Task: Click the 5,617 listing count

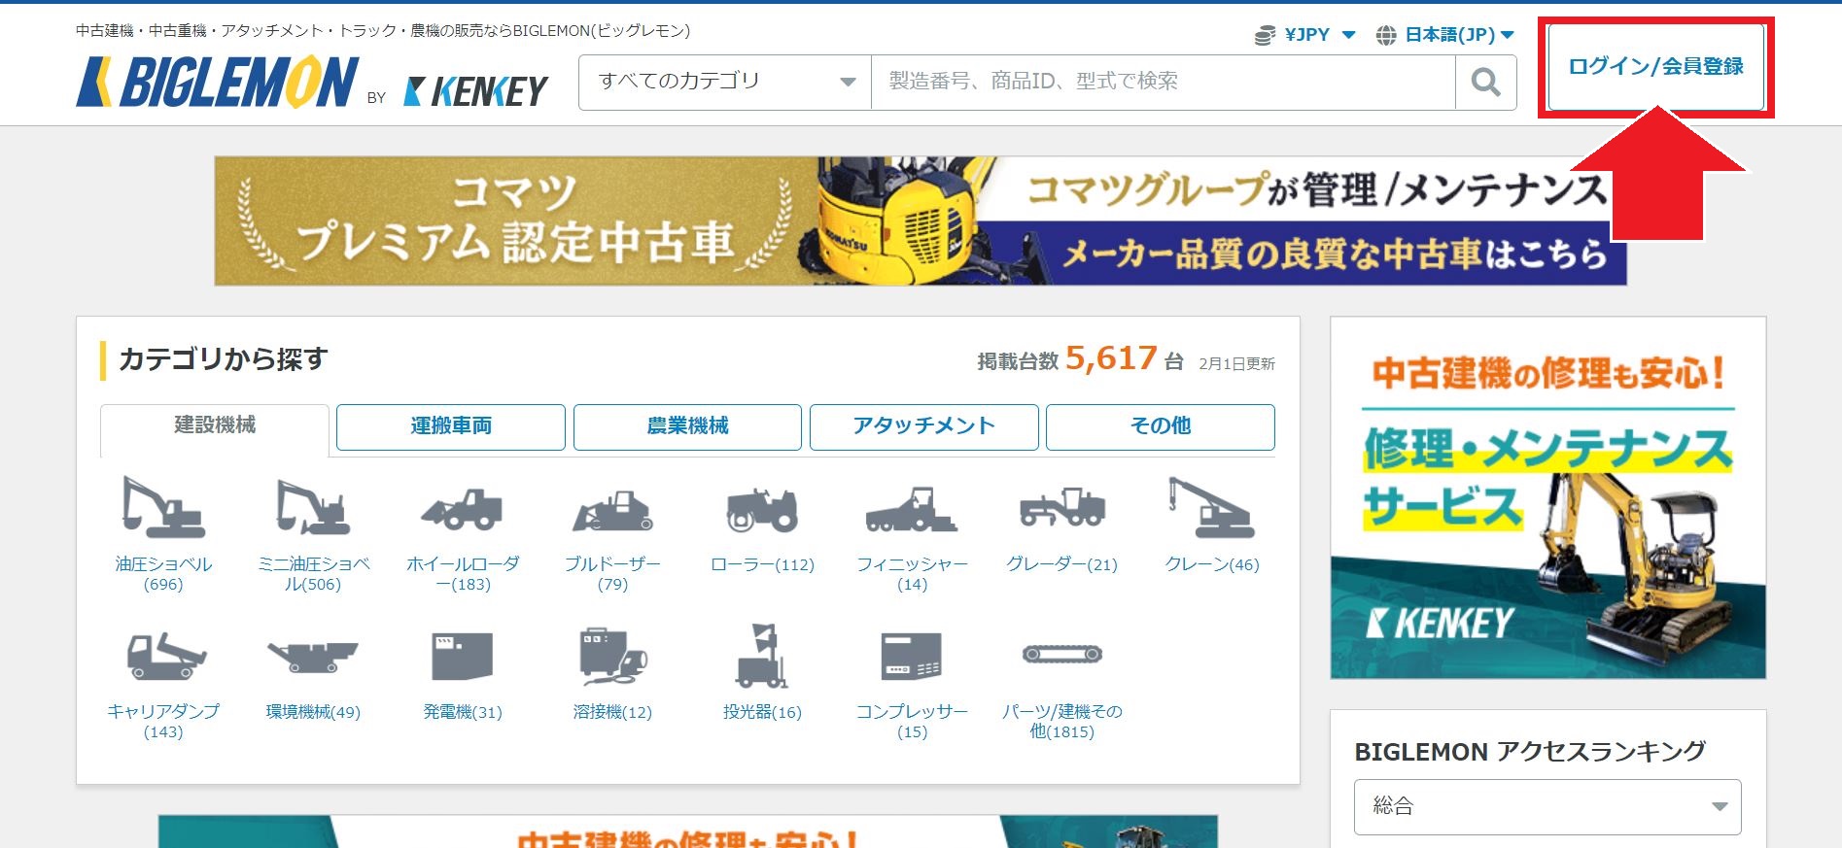Action: coord(1111,358)
